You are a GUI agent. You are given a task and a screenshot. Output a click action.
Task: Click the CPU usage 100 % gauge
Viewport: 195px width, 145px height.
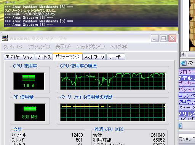coord(29,81)
